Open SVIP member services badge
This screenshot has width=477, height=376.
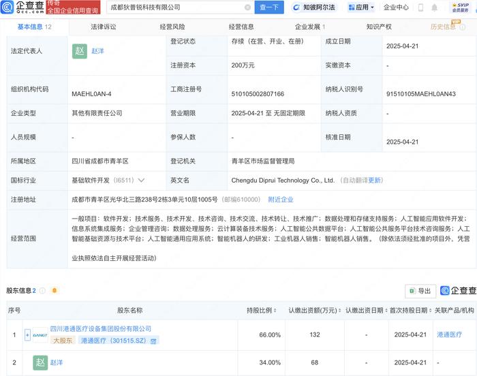click(x=460, y=7)
